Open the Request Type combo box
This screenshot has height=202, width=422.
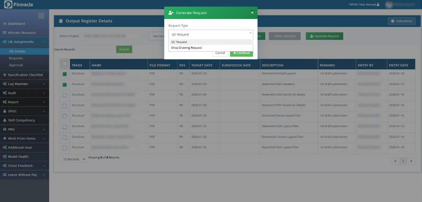(211, 35)
